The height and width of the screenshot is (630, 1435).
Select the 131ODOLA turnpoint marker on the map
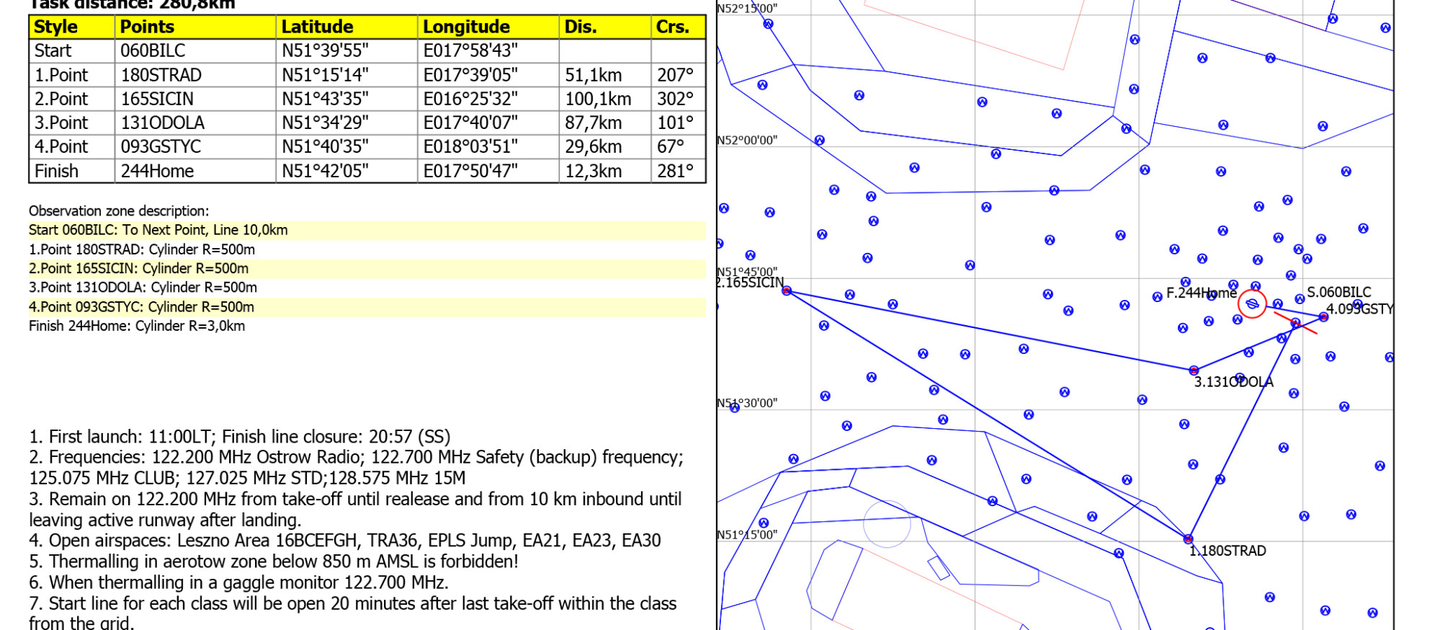tap(1194, 371)
